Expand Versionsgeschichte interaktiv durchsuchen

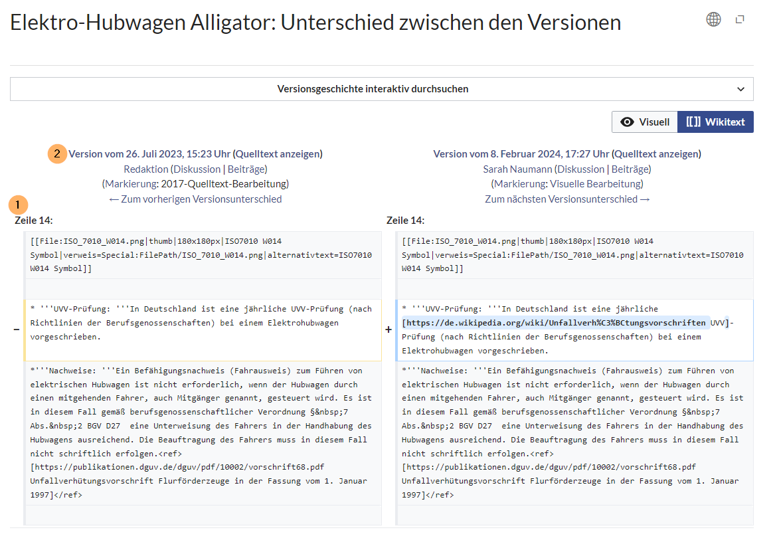(373, 89)
